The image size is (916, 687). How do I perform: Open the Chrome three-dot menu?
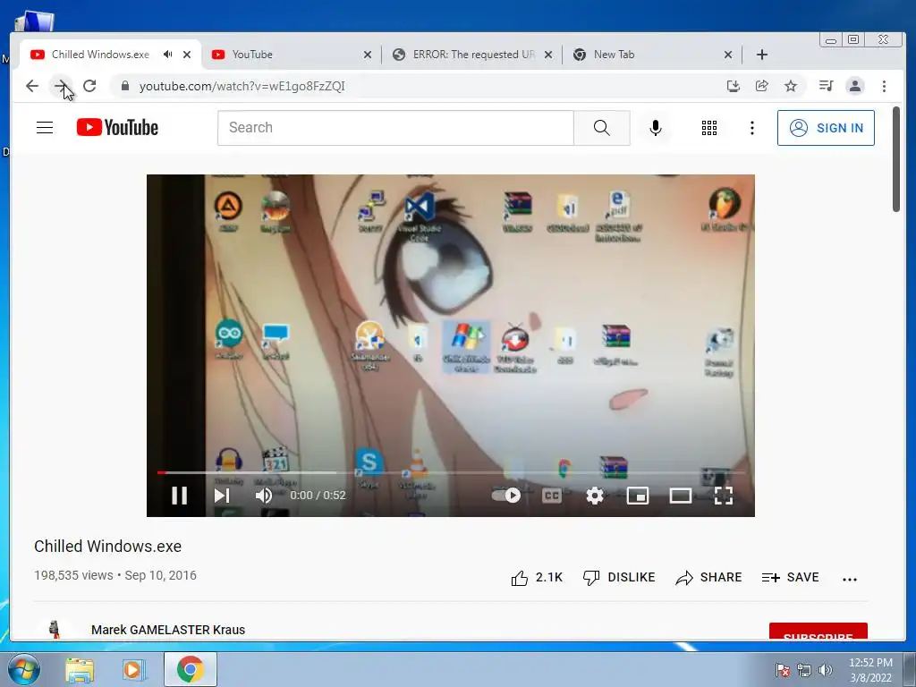[884, 86]
